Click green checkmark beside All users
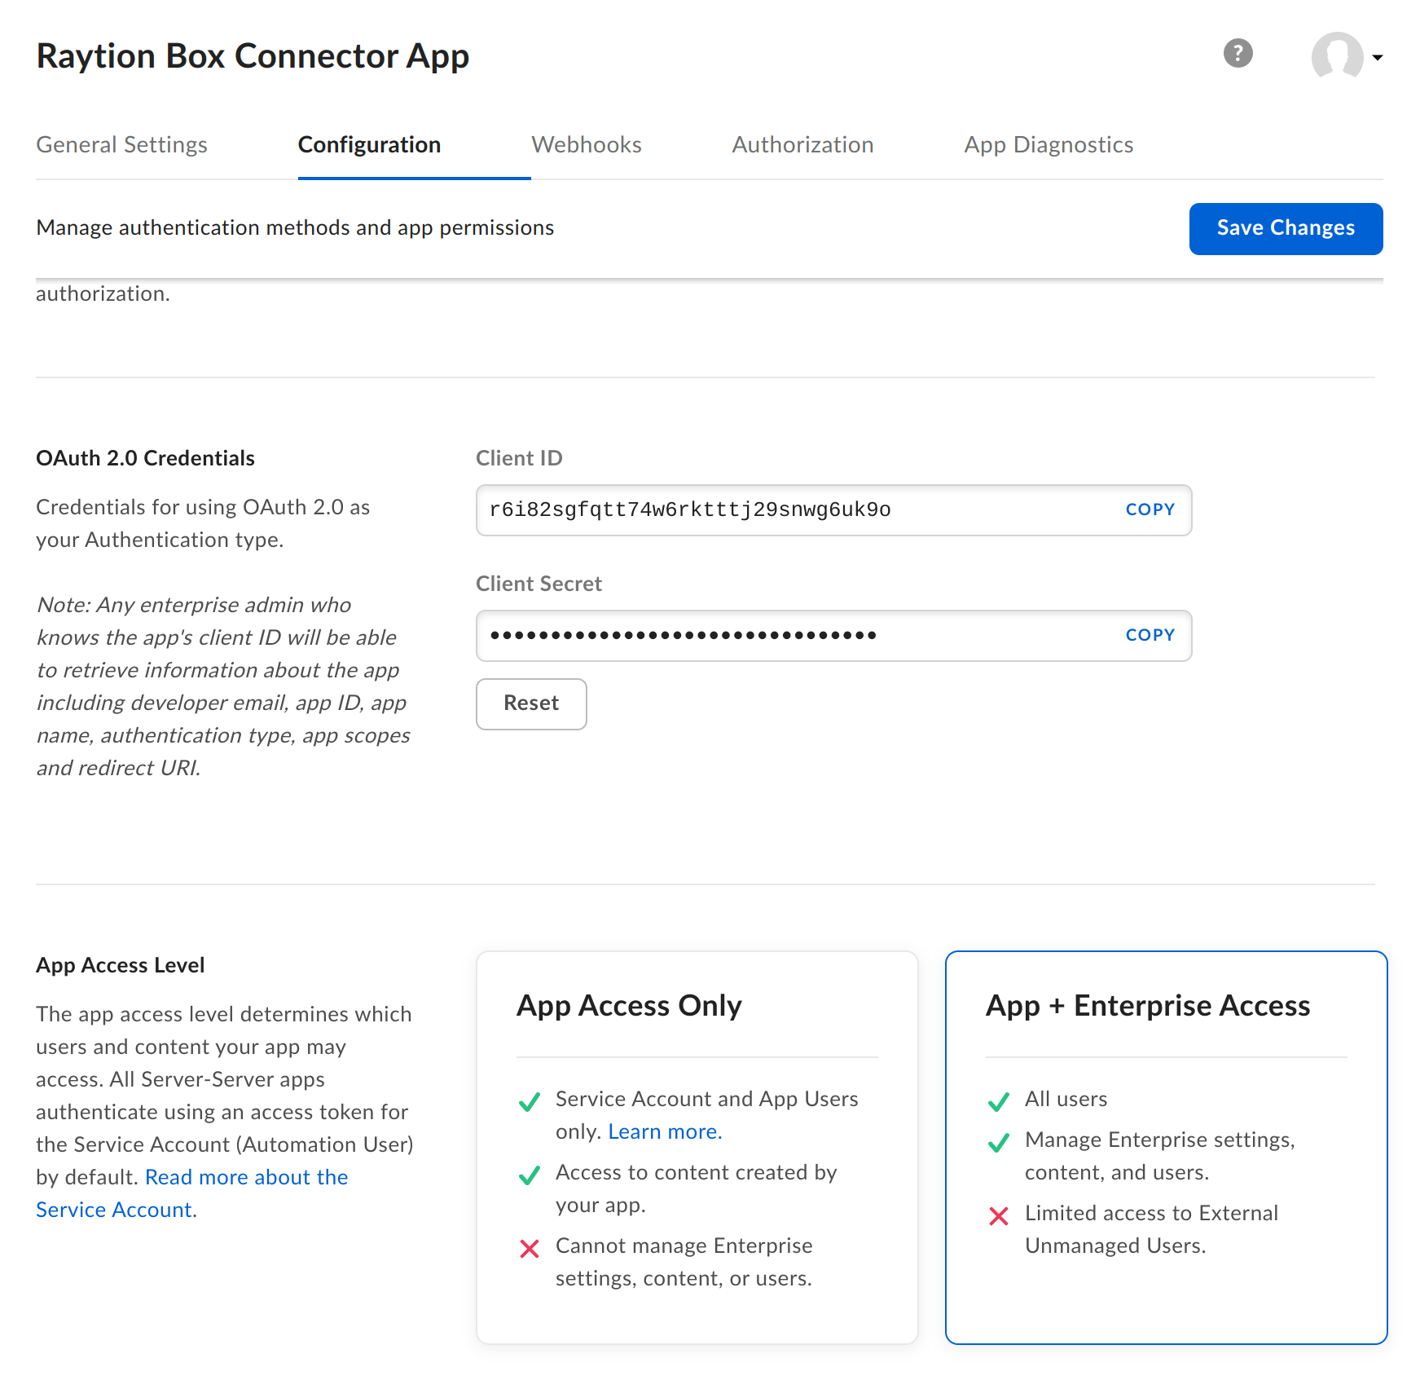Screen dimensions: 1420x1389 (998, 1102)
